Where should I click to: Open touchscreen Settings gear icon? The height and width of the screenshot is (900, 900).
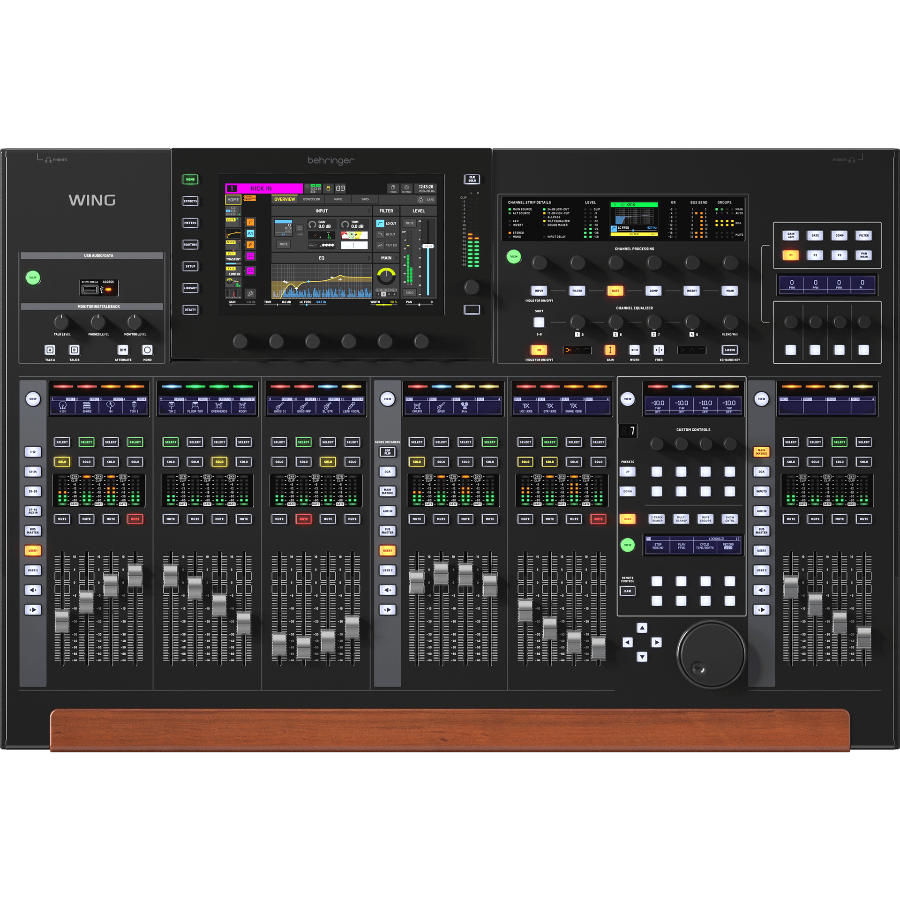point(406,187)
